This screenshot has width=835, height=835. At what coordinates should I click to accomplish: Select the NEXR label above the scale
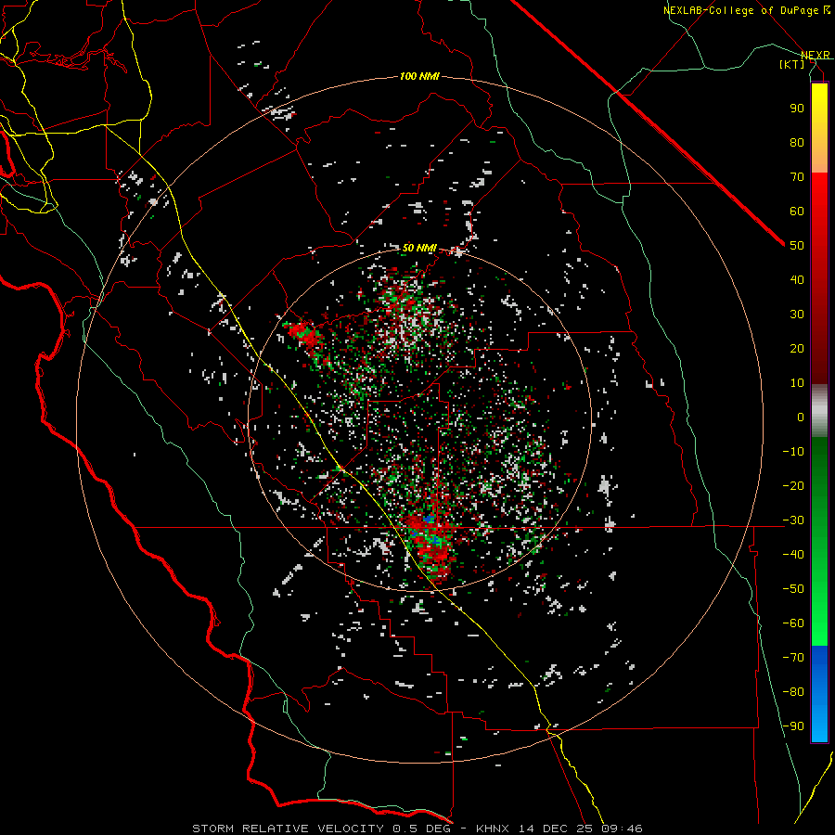pyautogui.click(x=816, y=56)
